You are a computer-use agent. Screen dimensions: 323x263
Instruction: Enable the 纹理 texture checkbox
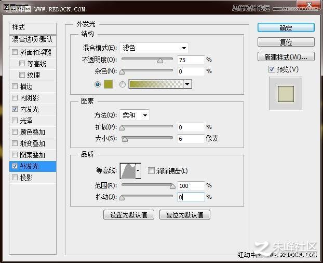pos(22,75)
